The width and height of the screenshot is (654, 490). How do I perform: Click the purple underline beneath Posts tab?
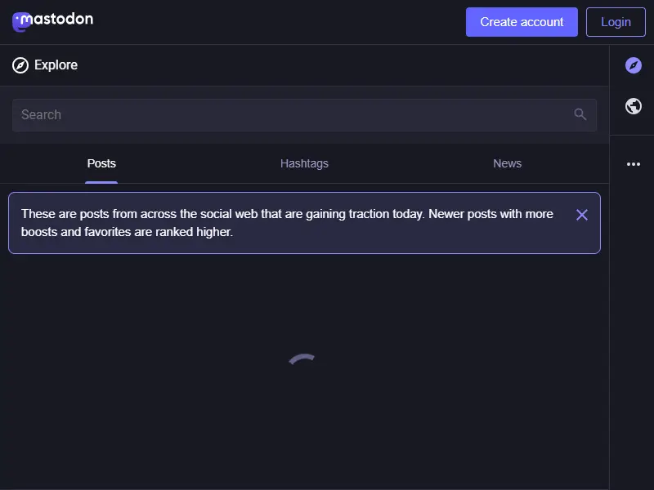[x=101, y=182]
